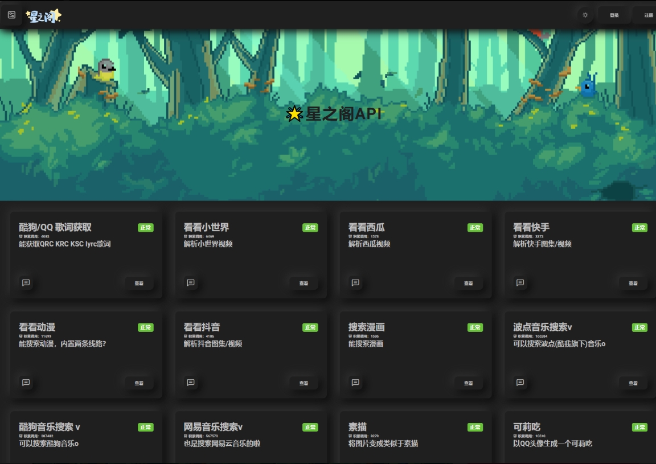Click the 波点音乐搜索v card title
The height and width of the screenshot is (464, 656).
[x=543, y=327]
